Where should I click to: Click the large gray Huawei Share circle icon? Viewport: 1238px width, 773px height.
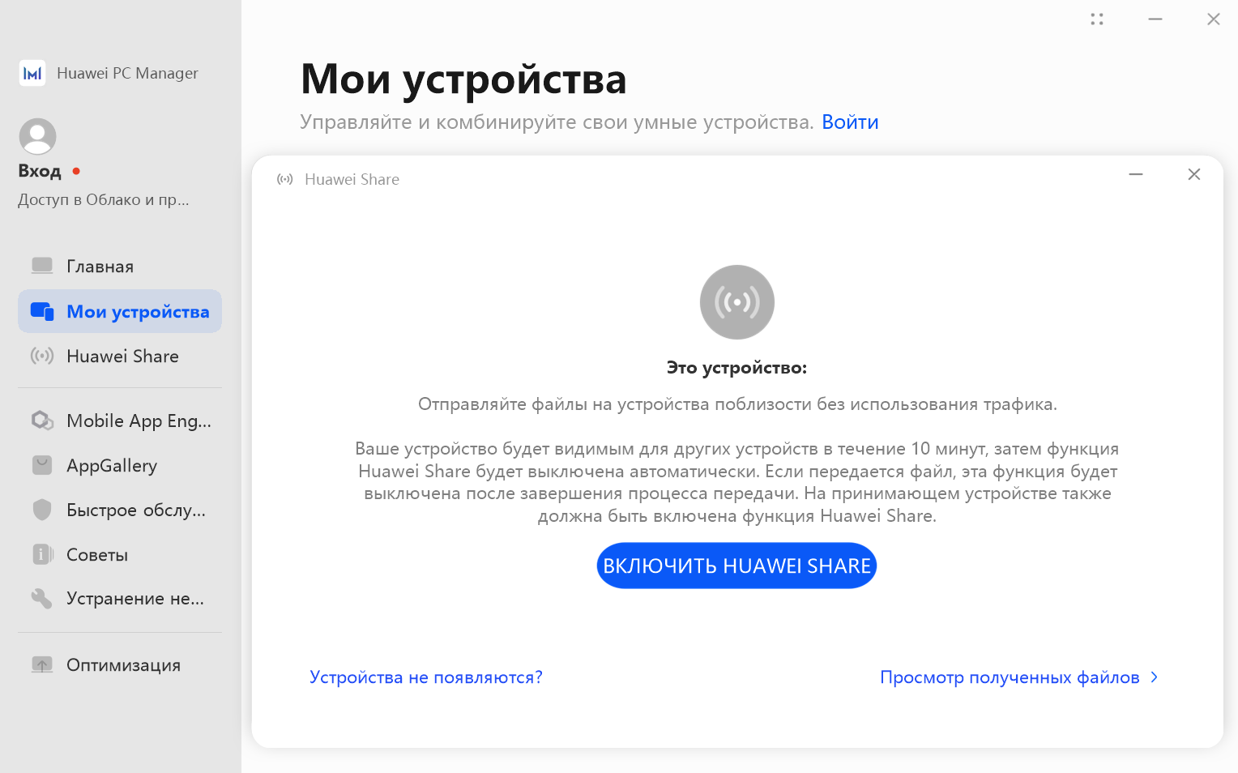coord(737,302)
